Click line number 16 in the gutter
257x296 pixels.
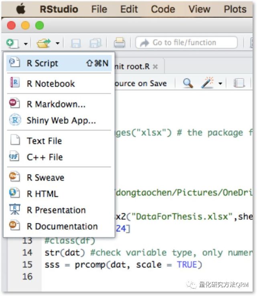click(x=28, y=276)
